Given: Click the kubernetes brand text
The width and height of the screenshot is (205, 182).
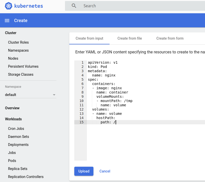Looking at the screenshot, I should 29,6.
